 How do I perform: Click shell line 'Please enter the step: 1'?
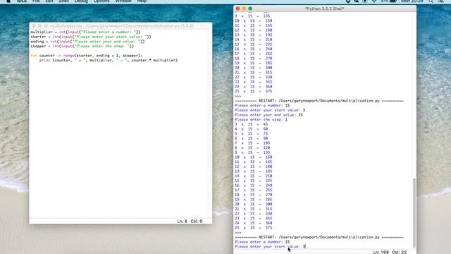tap(261, 119)
